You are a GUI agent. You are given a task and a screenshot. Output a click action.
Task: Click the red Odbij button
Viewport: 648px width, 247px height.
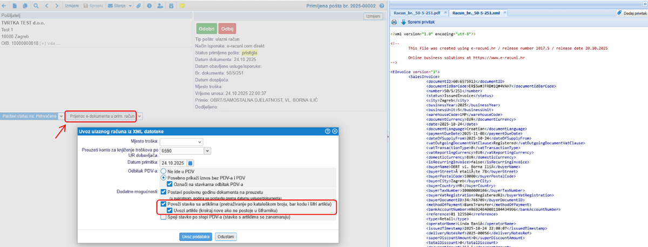227,28
